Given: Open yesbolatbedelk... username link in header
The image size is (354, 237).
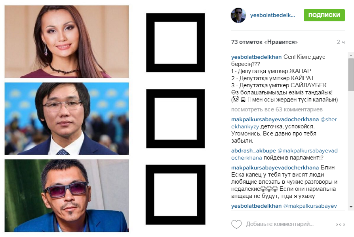Looking at the screenshot, I should [x=272, y=15].
